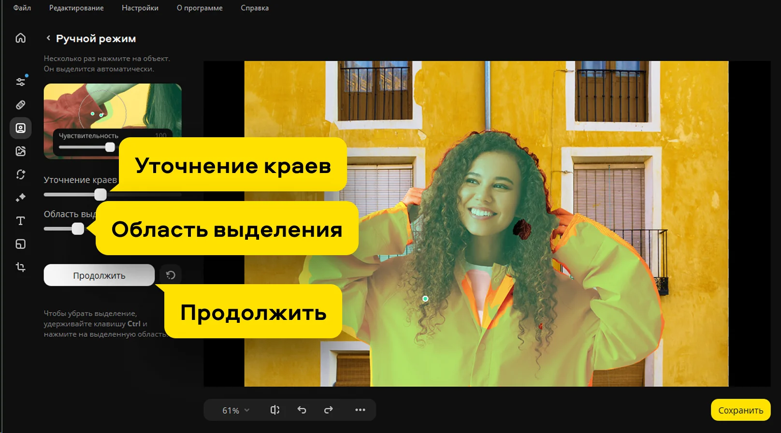Screen dimensions: 781x433
Task: Open the portrait cutout tool in sidebar
Action: coord(20,128)
